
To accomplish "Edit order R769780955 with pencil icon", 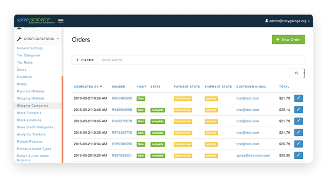I will coord(299,144).
